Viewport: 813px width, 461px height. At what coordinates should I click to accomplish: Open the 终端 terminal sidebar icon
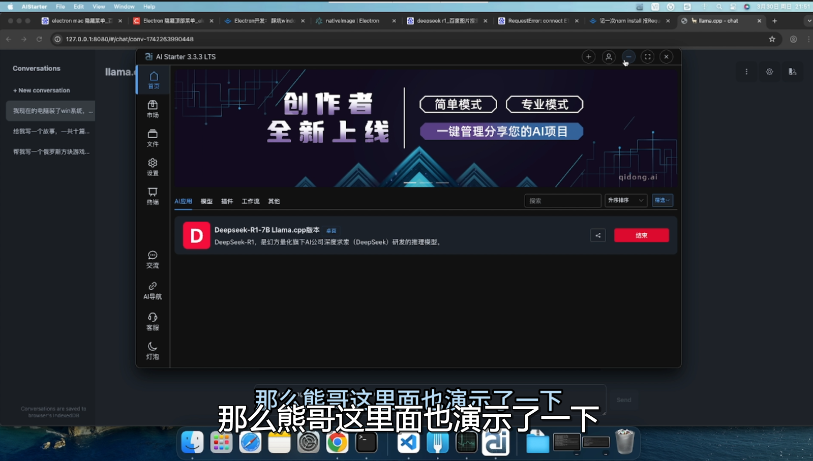point(153,196)
